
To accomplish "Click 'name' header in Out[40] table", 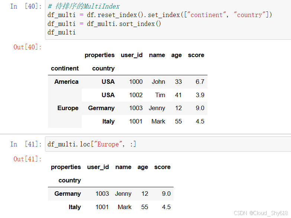I will (x=157, y=55).
